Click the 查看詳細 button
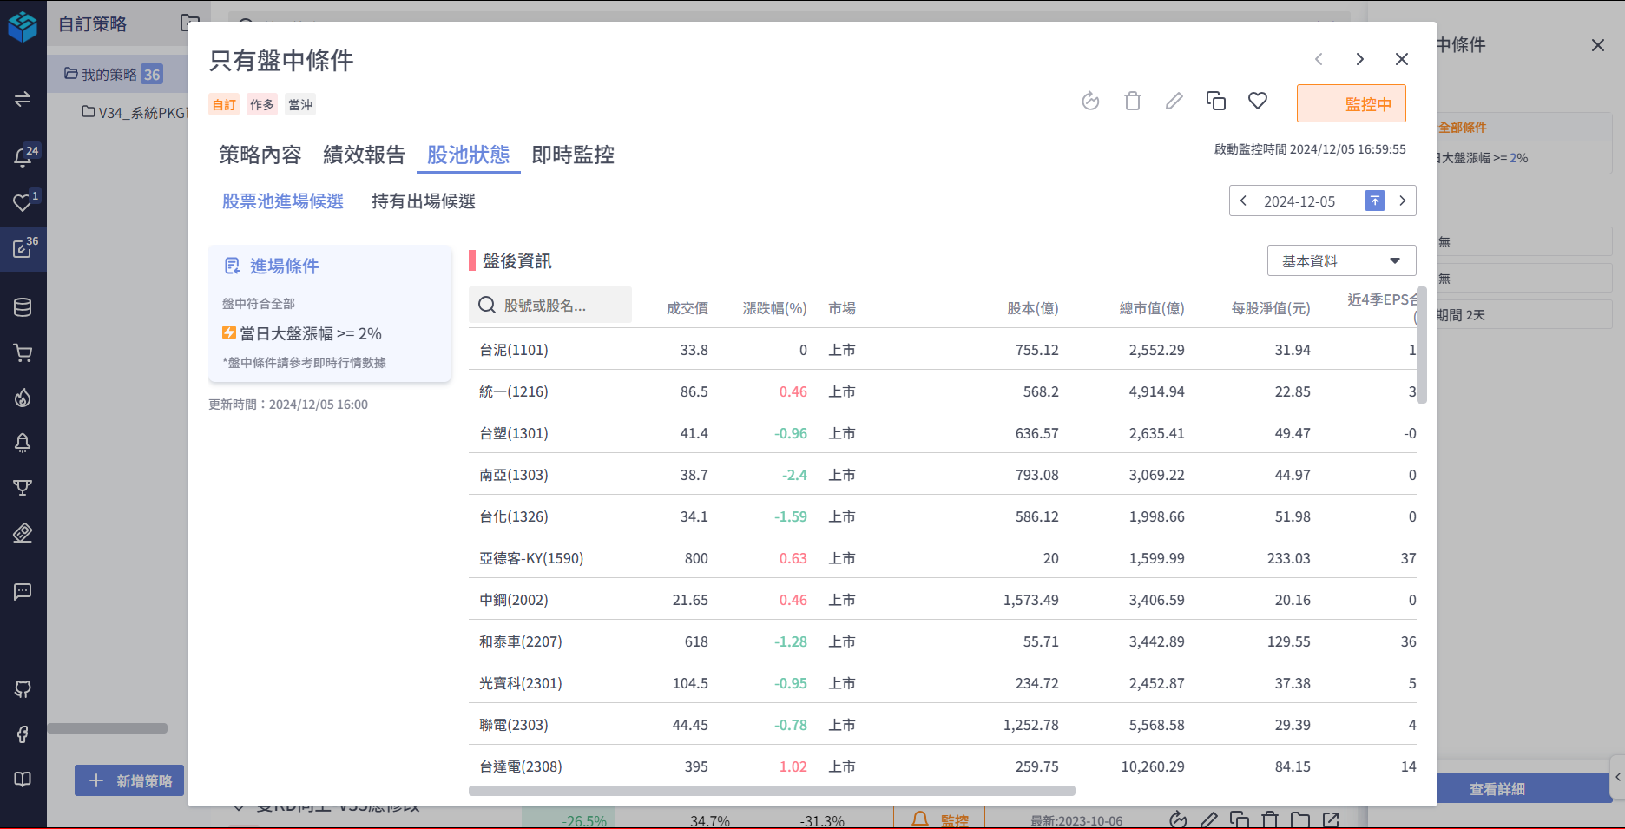Viewport: 1625px width, 829px height. point(1497,789)
